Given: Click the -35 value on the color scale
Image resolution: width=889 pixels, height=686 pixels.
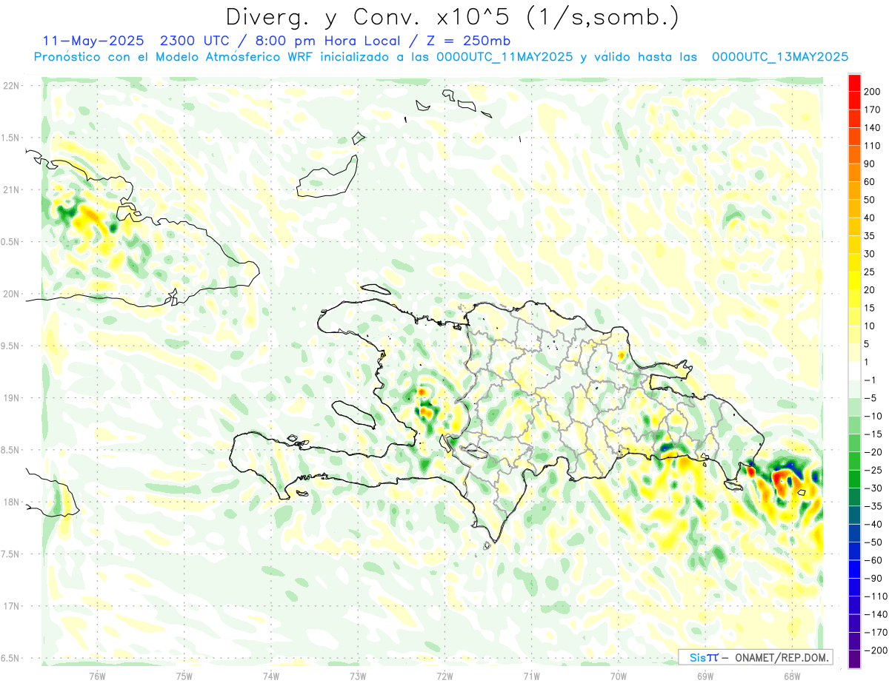Looking at the screenshot, I should [871, 506].
